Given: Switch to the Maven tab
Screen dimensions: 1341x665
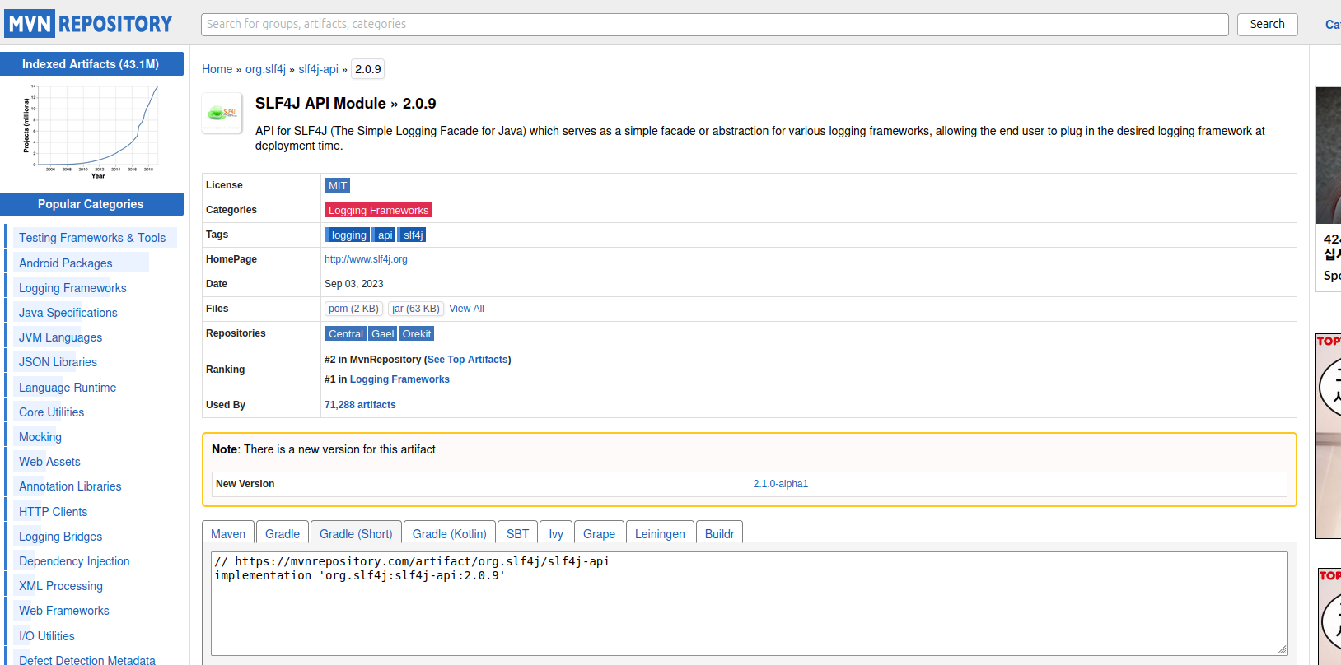Looking at the screenshot, I should (228, 533).
